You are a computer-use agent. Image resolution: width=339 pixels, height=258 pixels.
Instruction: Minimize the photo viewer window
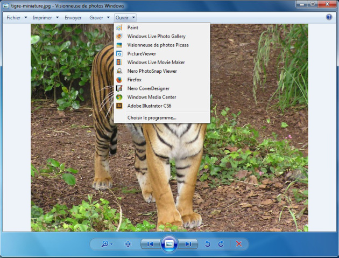[302, 4]
